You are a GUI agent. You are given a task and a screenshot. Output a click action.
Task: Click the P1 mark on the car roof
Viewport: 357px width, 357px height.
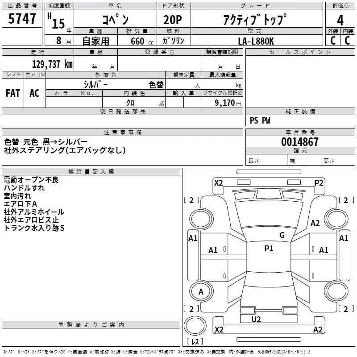(269, 249)
